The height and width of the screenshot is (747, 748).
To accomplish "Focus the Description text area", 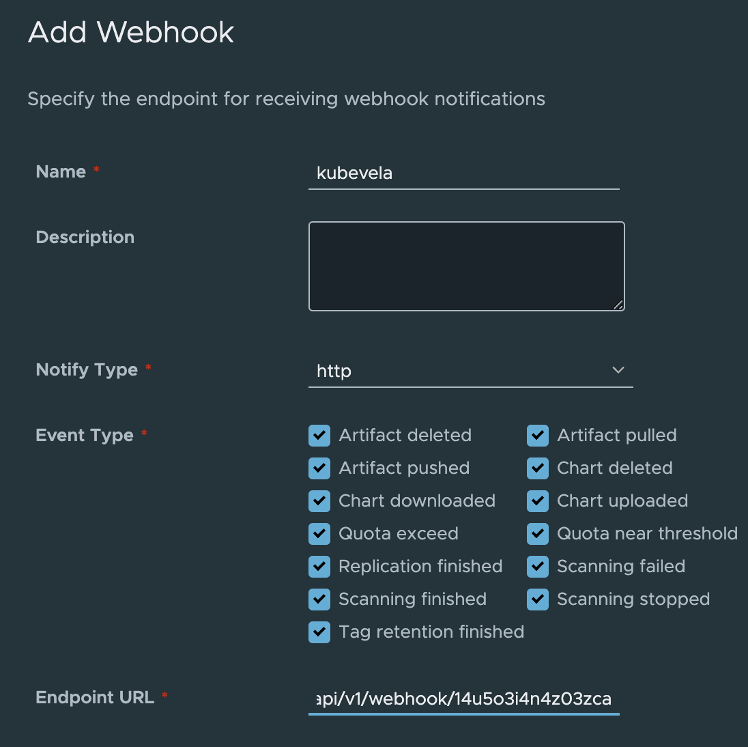I will pyautogui.click(x=466, y=266).
